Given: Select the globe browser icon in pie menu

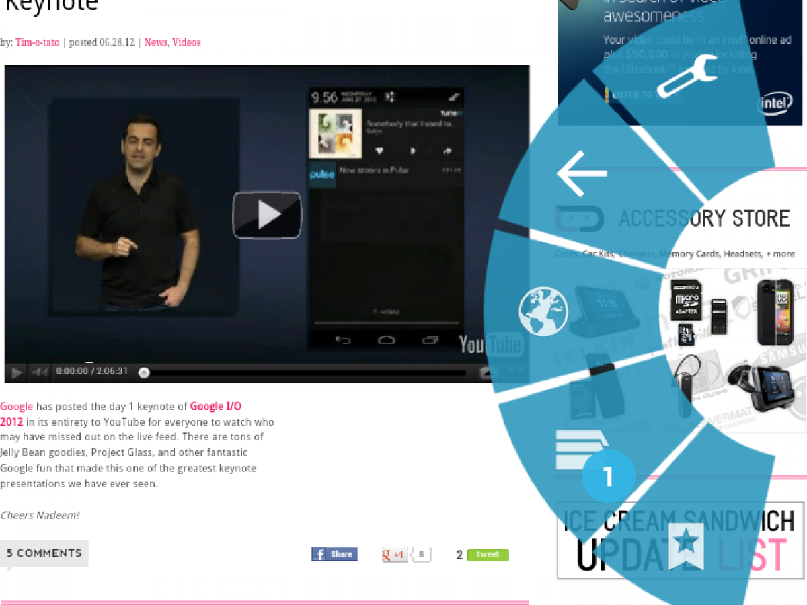Looking at the screenshot, I should click(543, 311).
